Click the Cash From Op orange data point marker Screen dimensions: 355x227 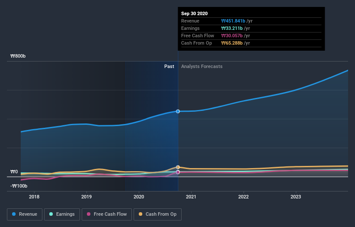pos(178,167)
